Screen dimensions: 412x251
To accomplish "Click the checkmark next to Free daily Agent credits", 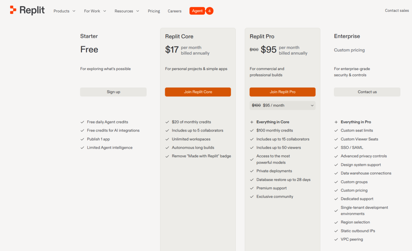I will click(x=82, y=122).
